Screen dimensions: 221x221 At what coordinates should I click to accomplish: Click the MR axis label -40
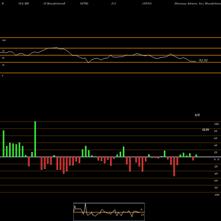[x=216, y=174]
